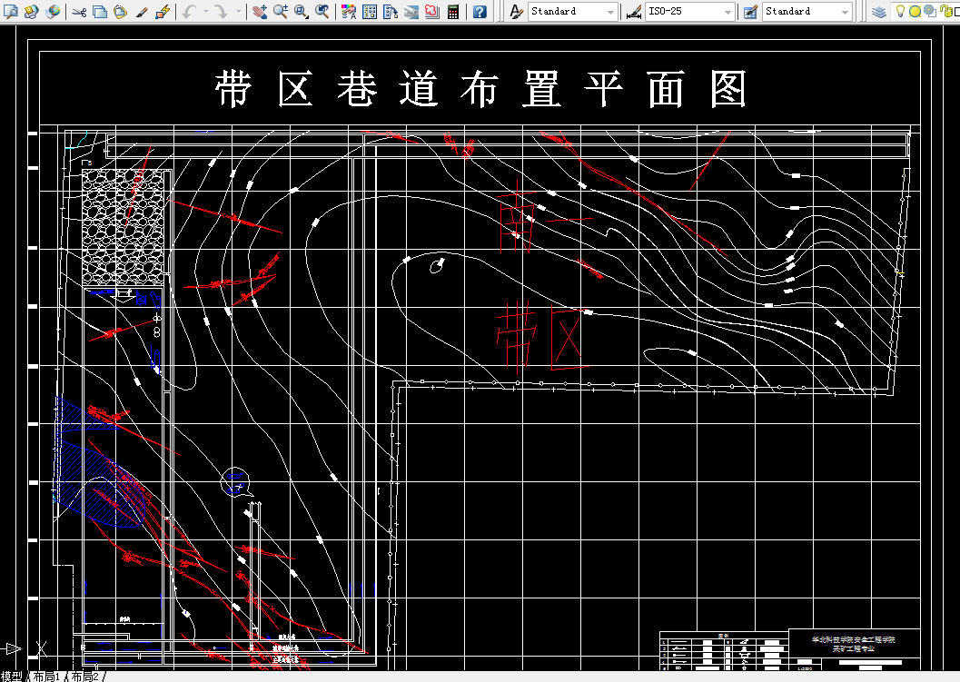Open the QuickCalc calculator

click(x=453, y=11)
